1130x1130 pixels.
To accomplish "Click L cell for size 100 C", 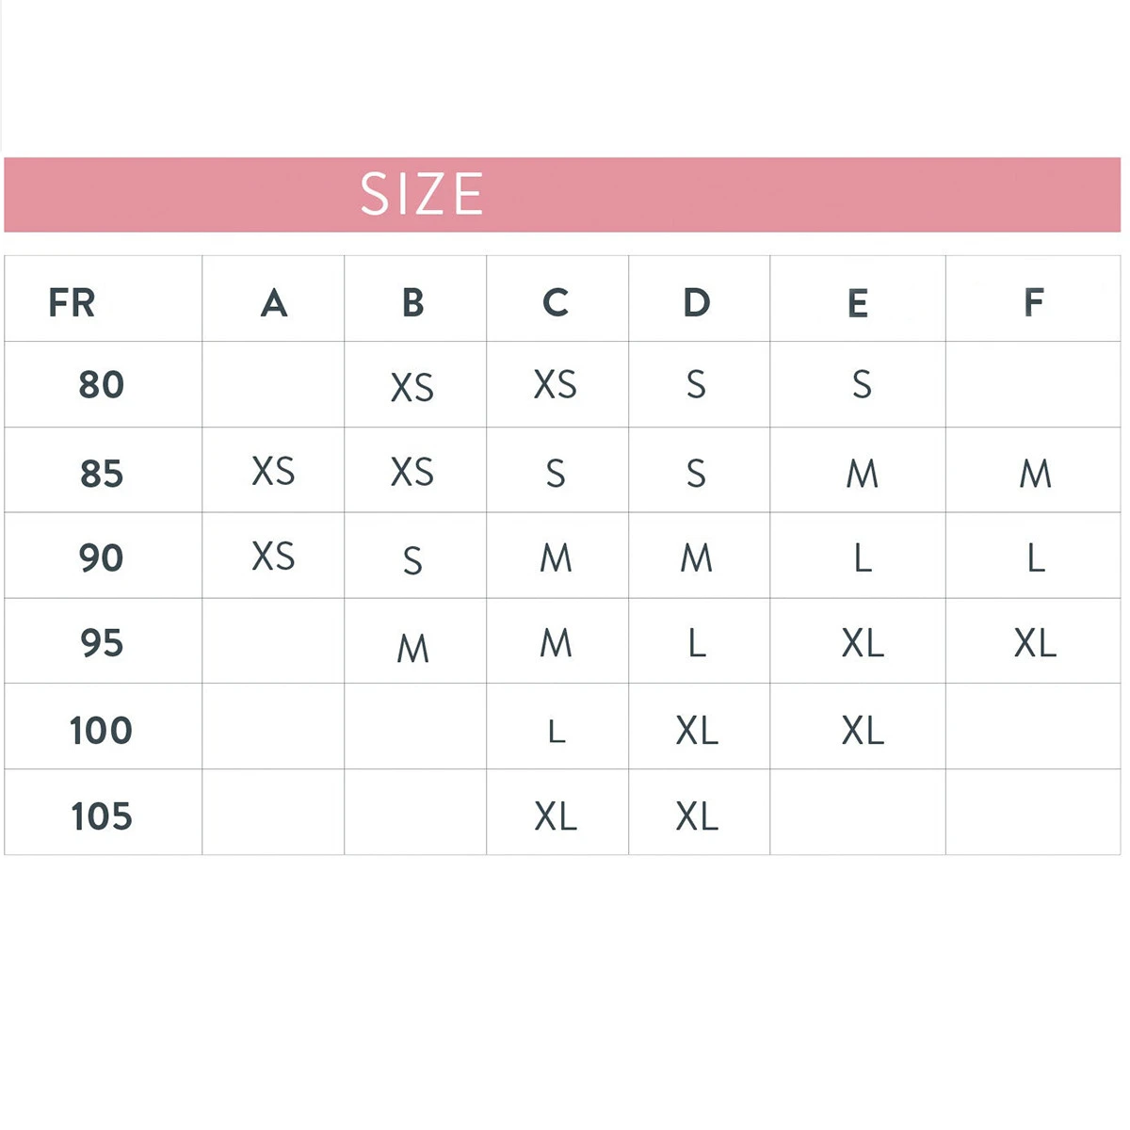I will [557, 731].
